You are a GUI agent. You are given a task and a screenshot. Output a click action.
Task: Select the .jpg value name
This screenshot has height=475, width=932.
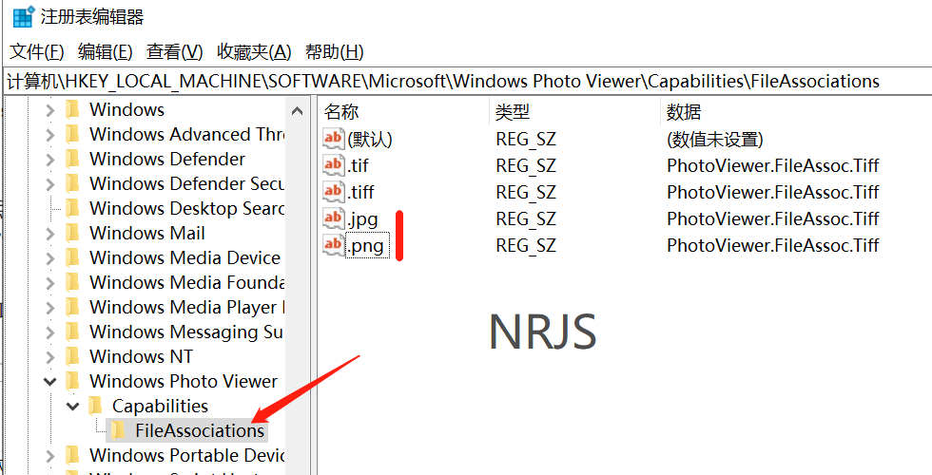(x=362, y=218)
